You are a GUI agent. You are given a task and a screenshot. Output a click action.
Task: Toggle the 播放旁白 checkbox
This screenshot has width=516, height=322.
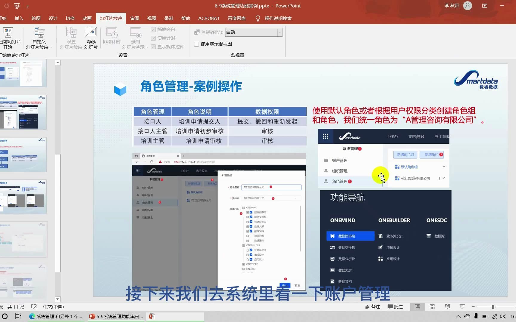tap(153, 30)
